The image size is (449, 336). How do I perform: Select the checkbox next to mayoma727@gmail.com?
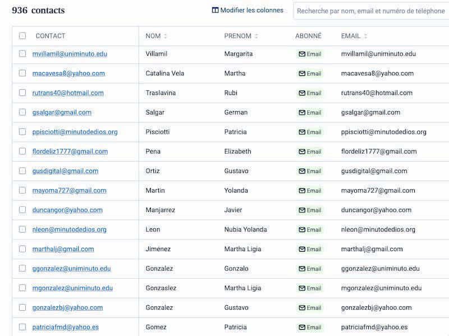(x=22, y=190)
